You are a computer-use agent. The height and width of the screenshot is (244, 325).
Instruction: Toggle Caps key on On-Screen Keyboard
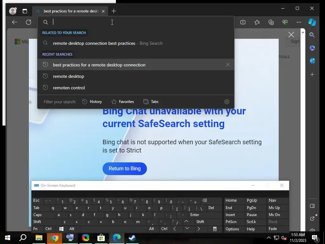tap(43, 215)
